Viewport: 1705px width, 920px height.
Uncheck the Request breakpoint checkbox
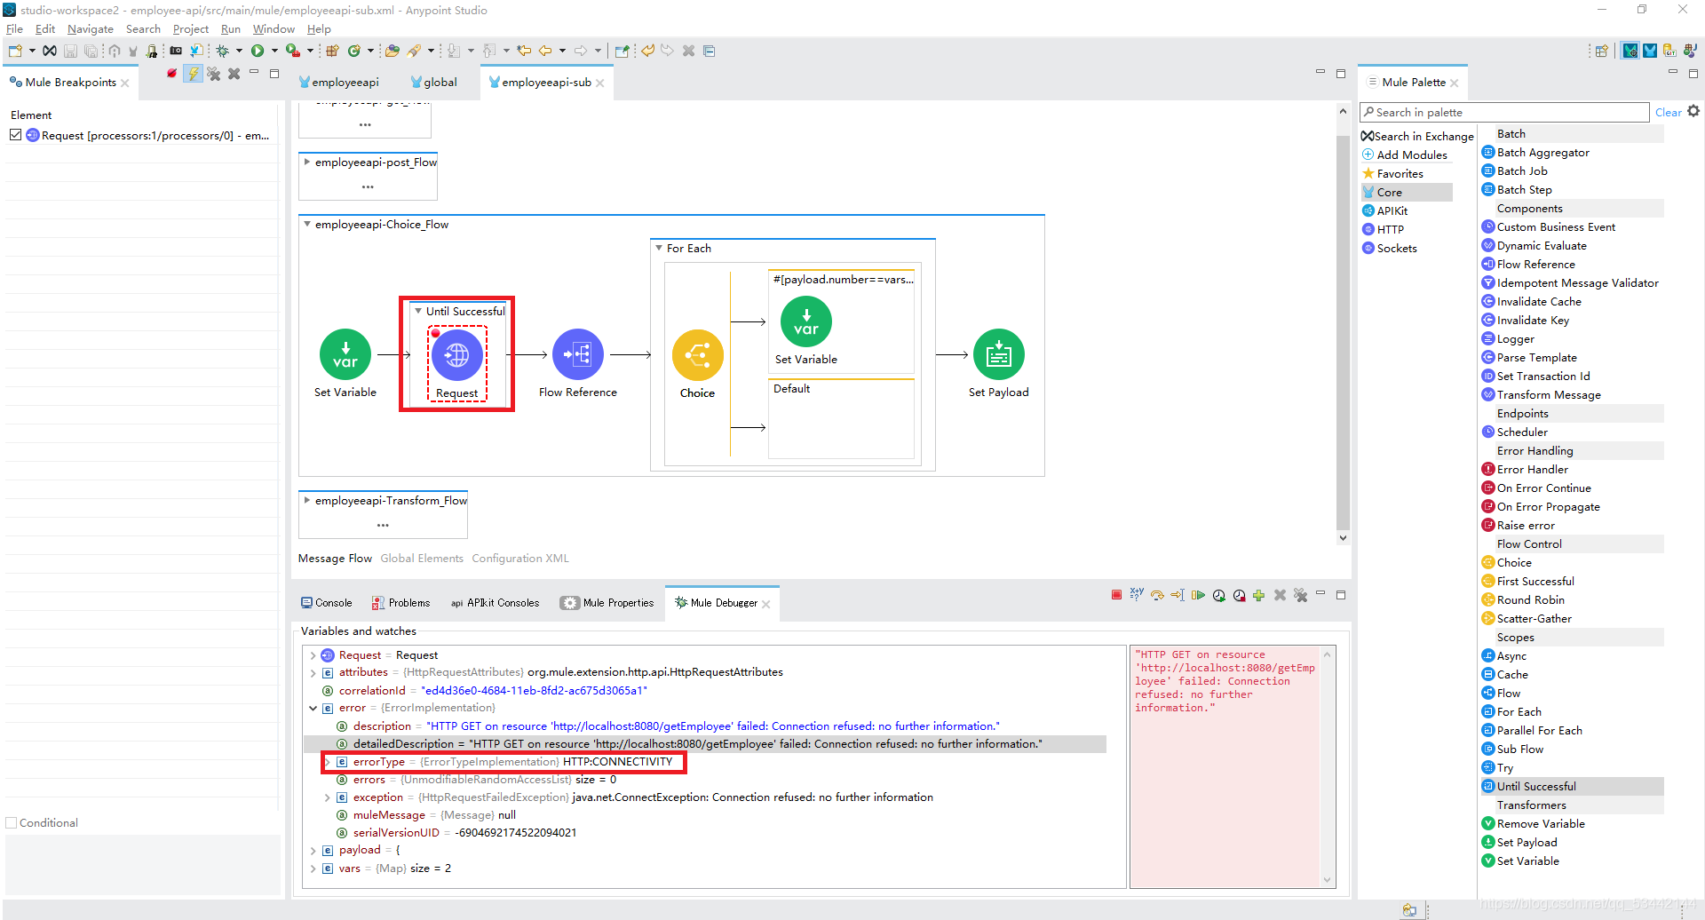point(15,135)
